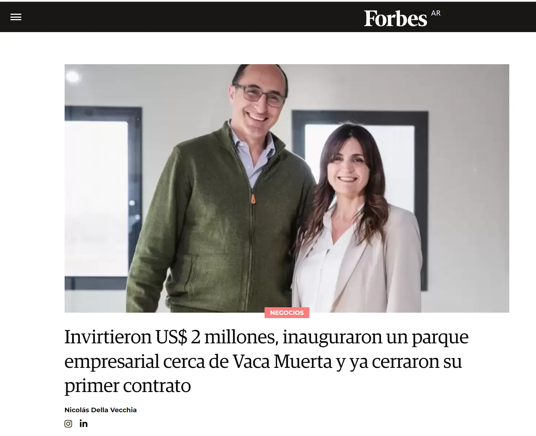536x436 pixels.
Task: Open the author's Instagram profile icon
Action: [68, 424]
